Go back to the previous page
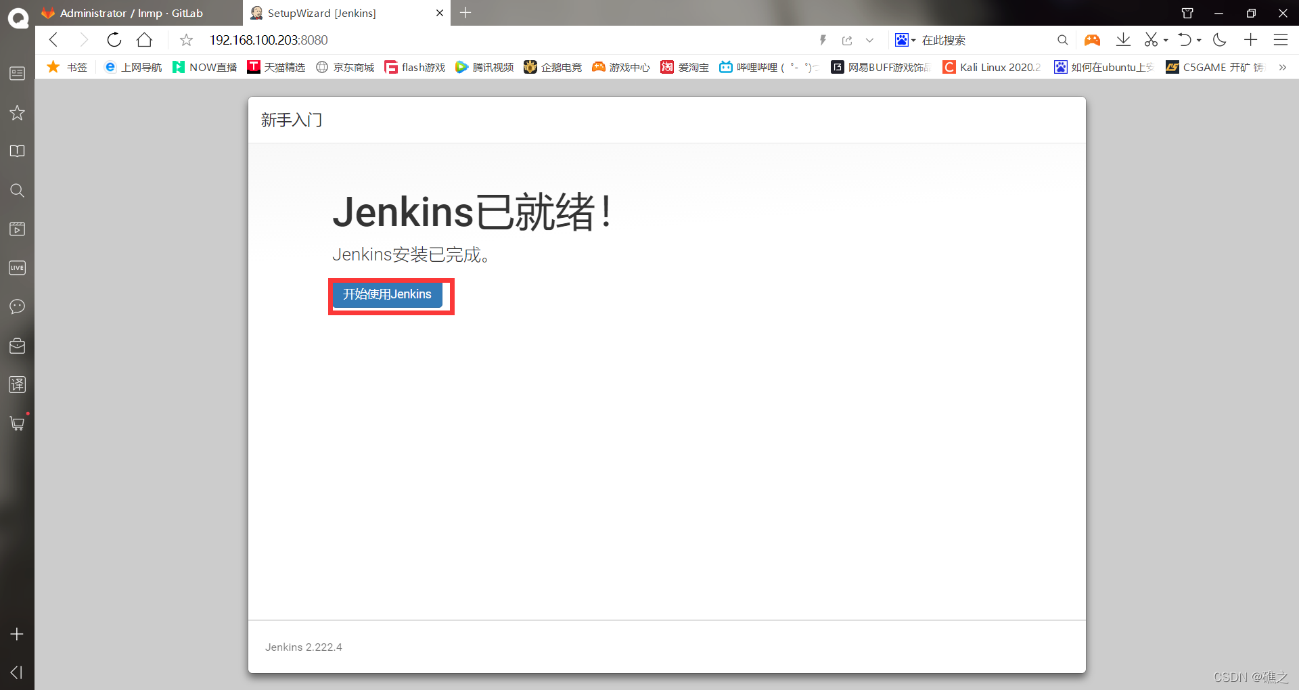The image size is (1299, 690). [x=54, y=40]
